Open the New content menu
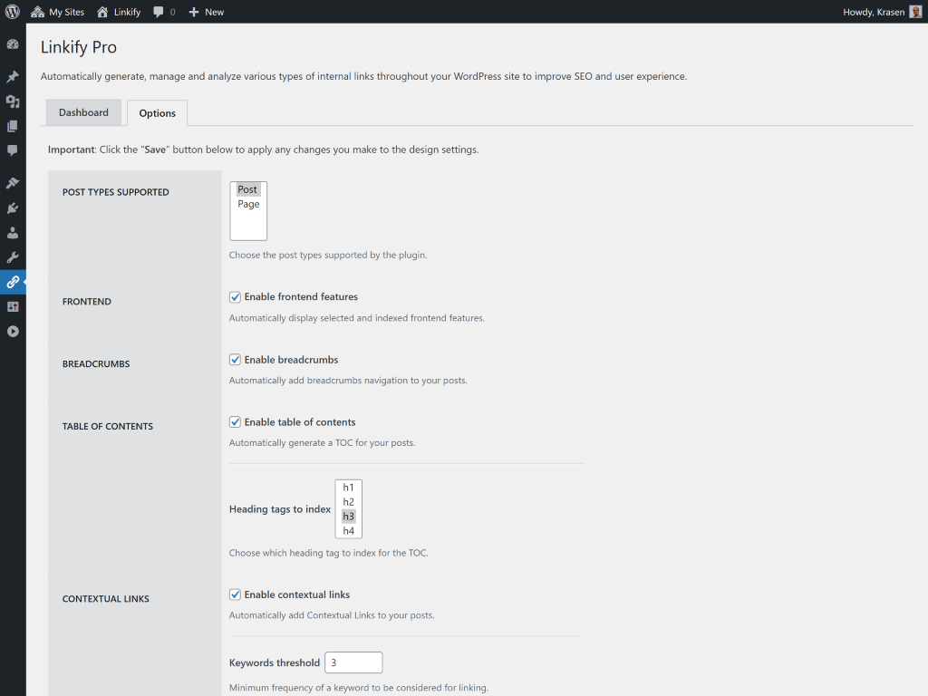 206,12
